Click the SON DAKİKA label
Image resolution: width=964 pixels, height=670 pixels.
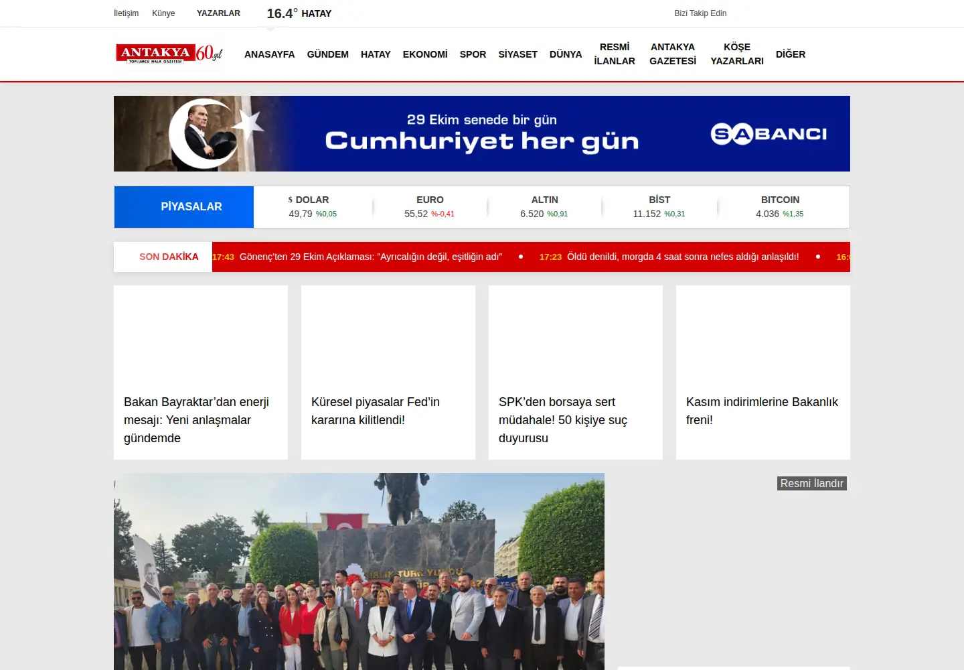169,257
